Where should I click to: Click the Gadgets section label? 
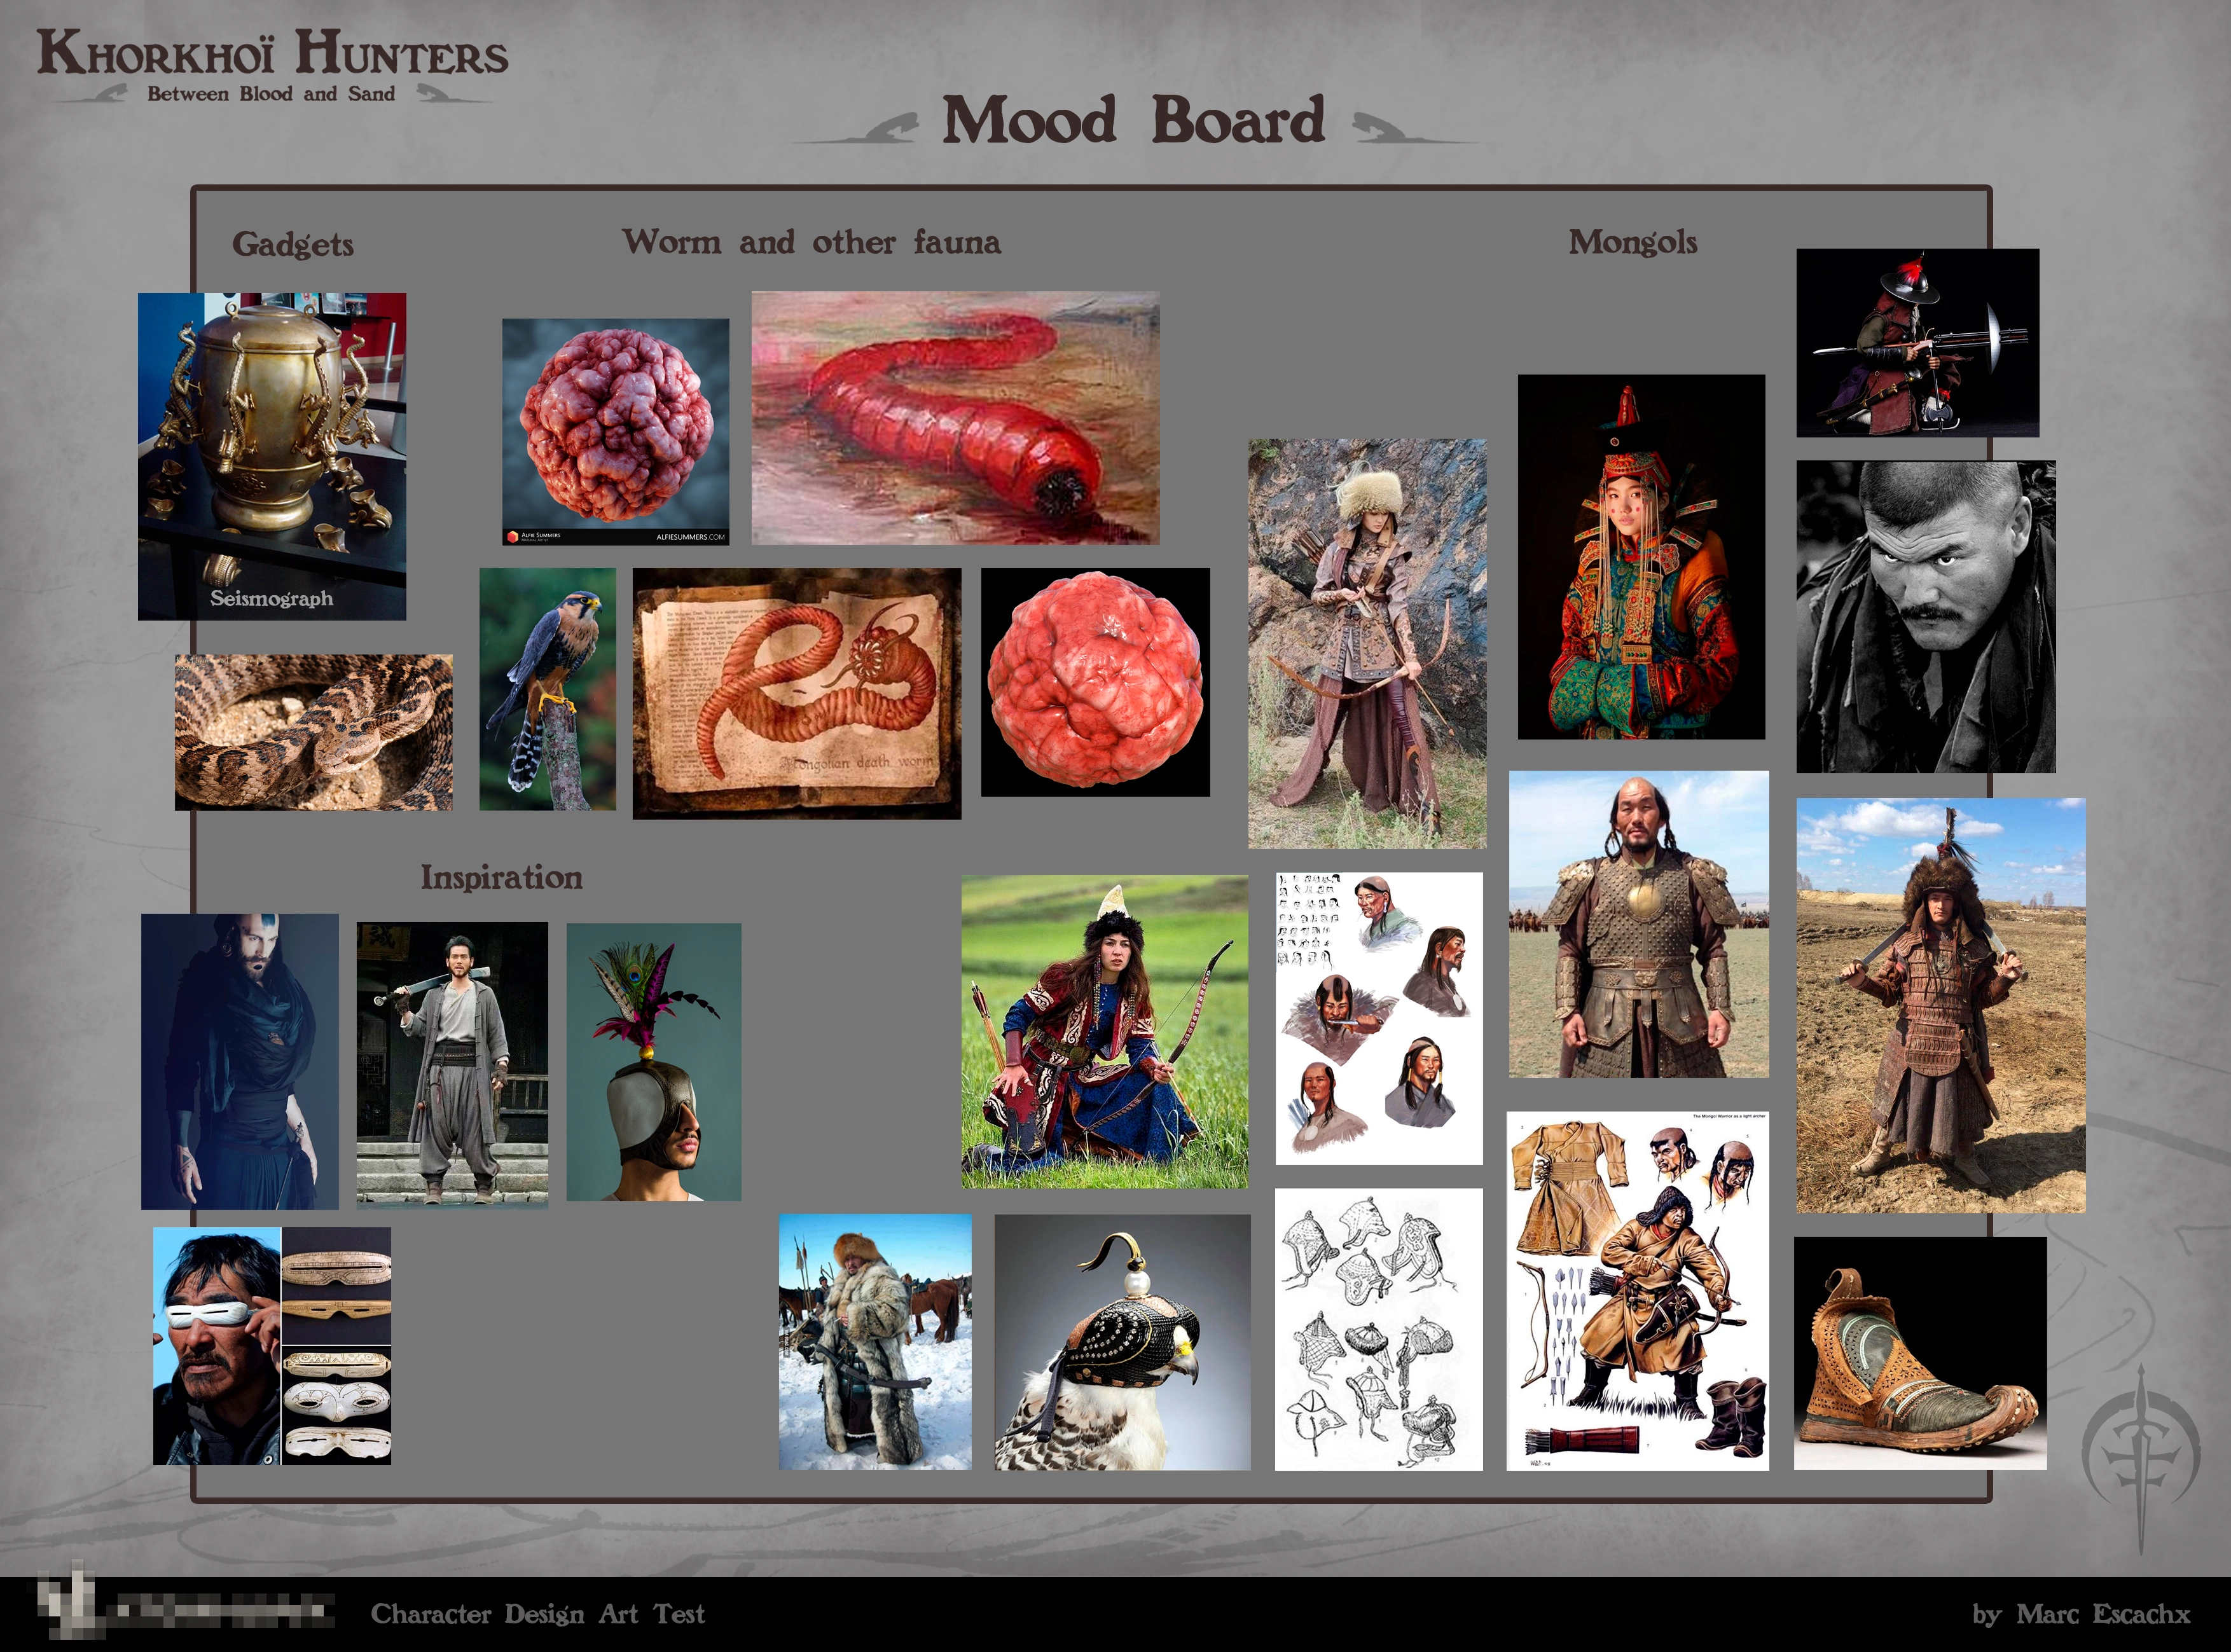pyautogui.click(x=293, y=244)
